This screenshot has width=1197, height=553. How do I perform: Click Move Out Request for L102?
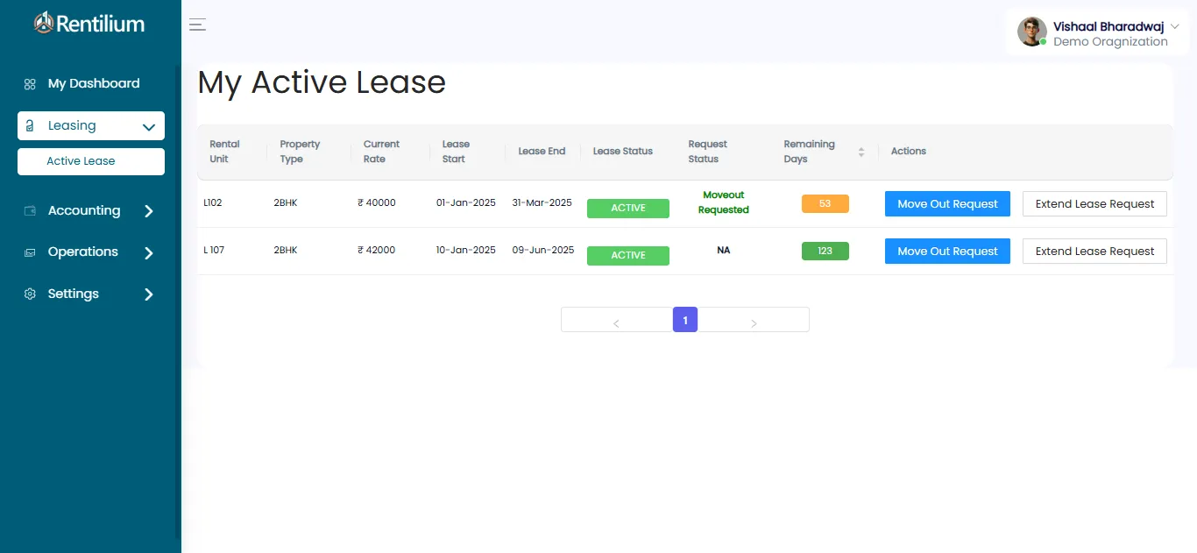point(947,204)
